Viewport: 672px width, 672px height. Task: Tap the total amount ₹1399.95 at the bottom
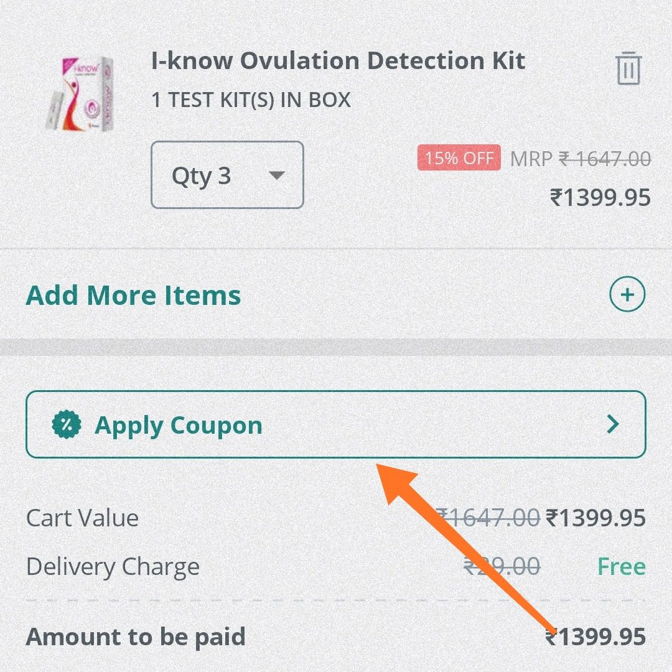pos(595,637)
